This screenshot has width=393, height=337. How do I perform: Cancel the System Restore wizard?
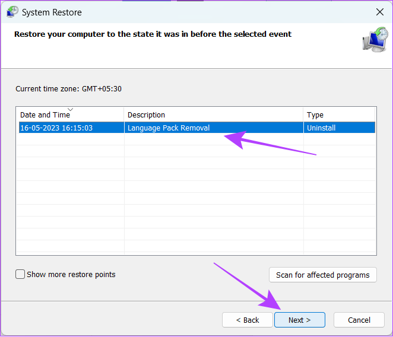(x=359, y=320)
